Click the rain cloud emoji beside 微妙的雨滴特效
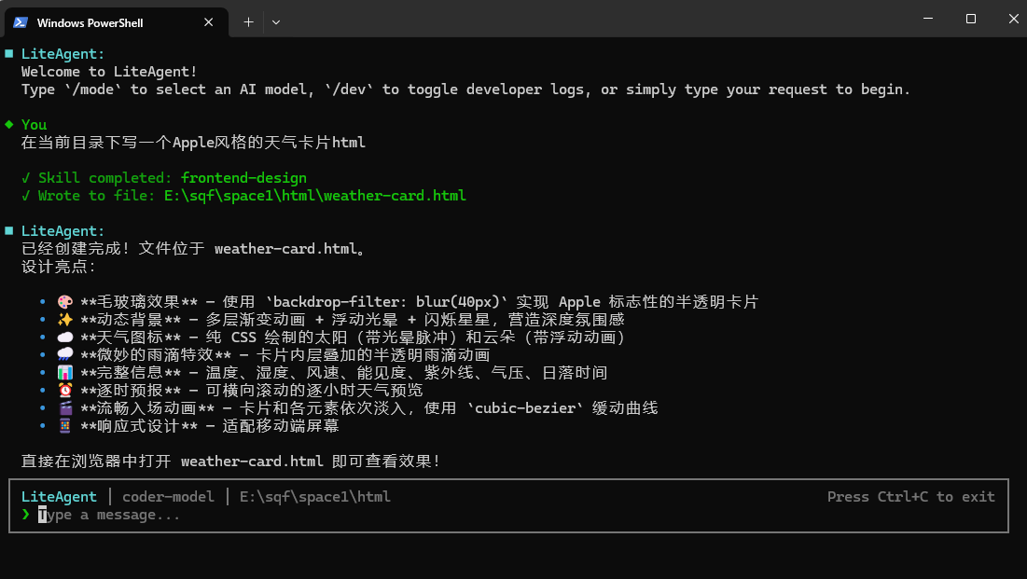Viewport: 1027px width, 579px height. (x=64, y=355)
